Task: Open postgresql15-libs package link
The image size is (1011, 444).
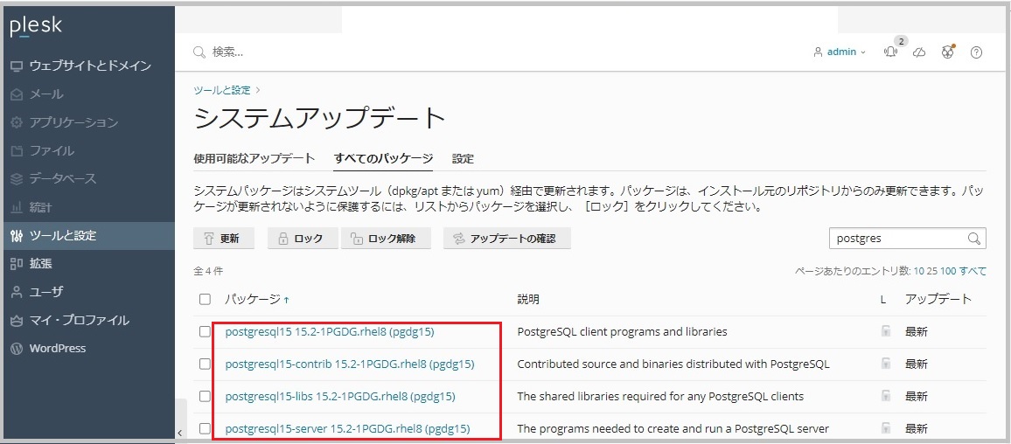Action: [x=340, y=396]
